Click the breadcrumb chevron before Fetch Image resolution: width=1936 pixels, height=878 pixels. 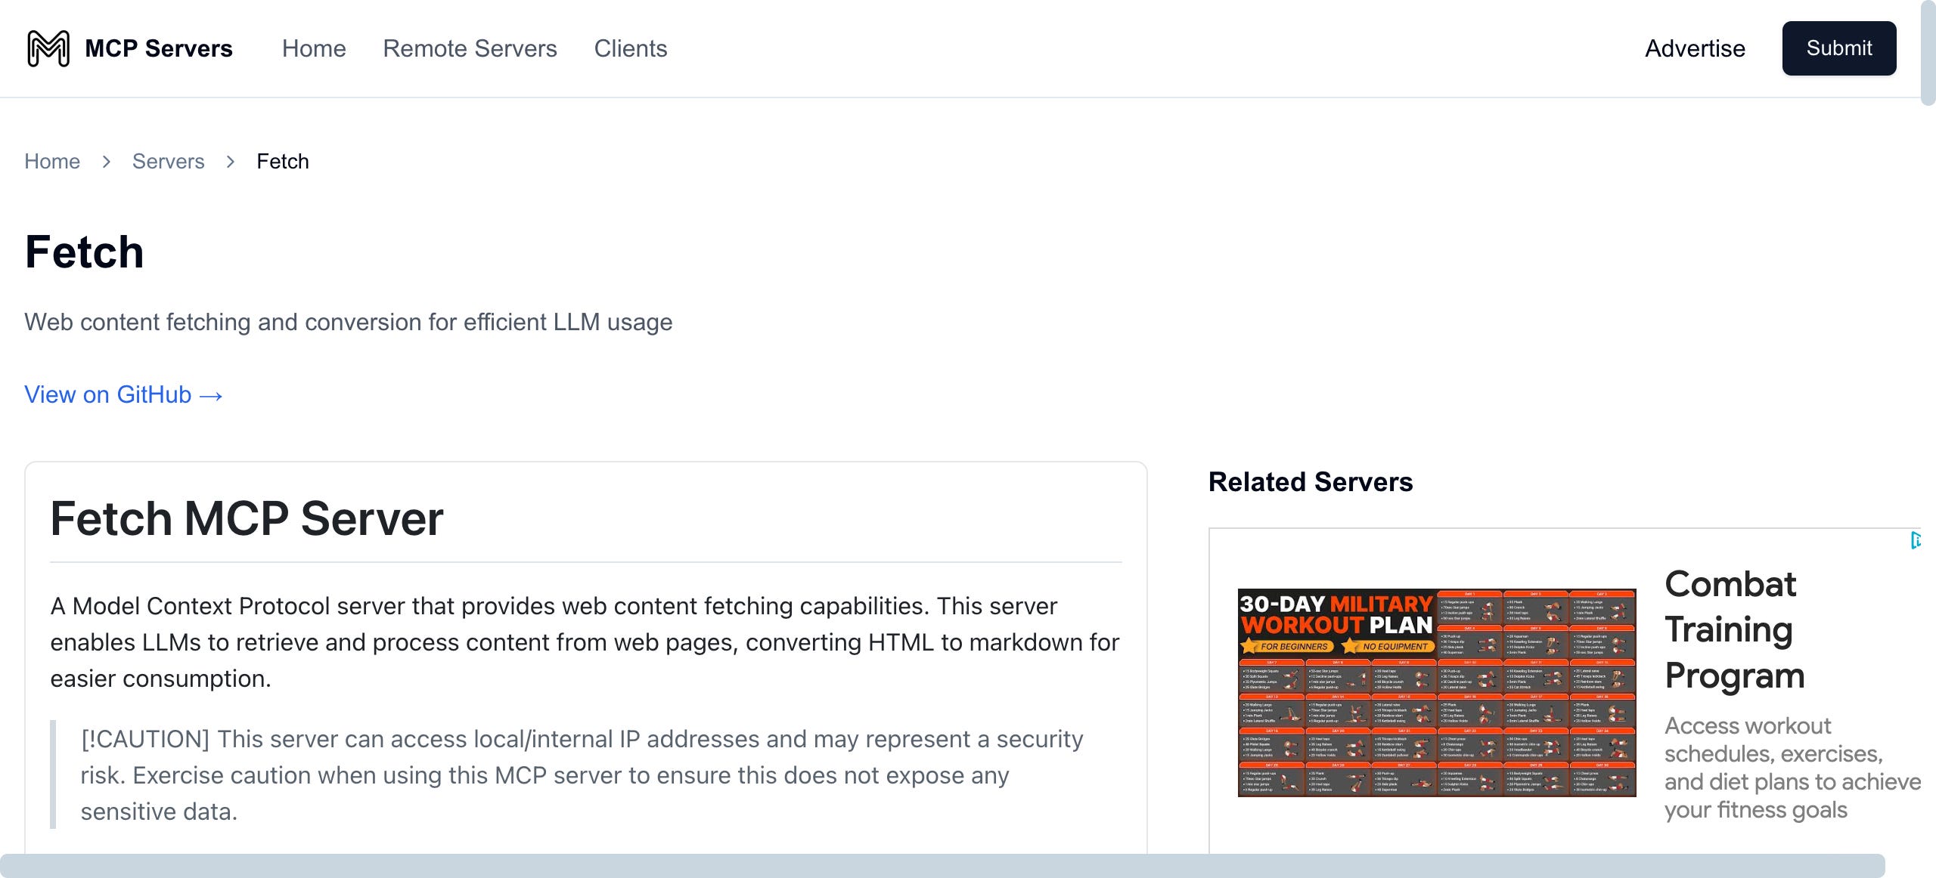(231, 162)
